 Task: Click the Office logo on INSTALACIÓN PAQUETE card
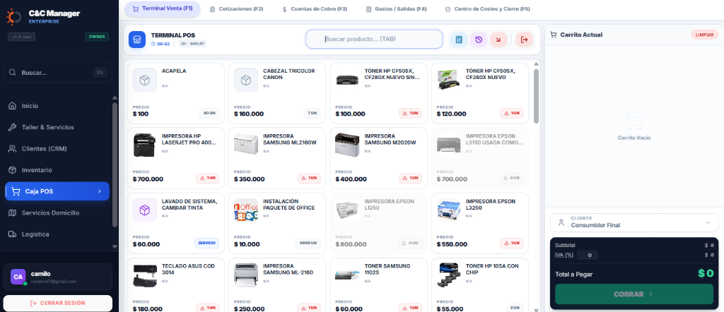[x=246, y=210]
